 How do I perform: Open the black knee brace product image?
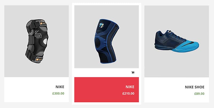pos(36,41)
